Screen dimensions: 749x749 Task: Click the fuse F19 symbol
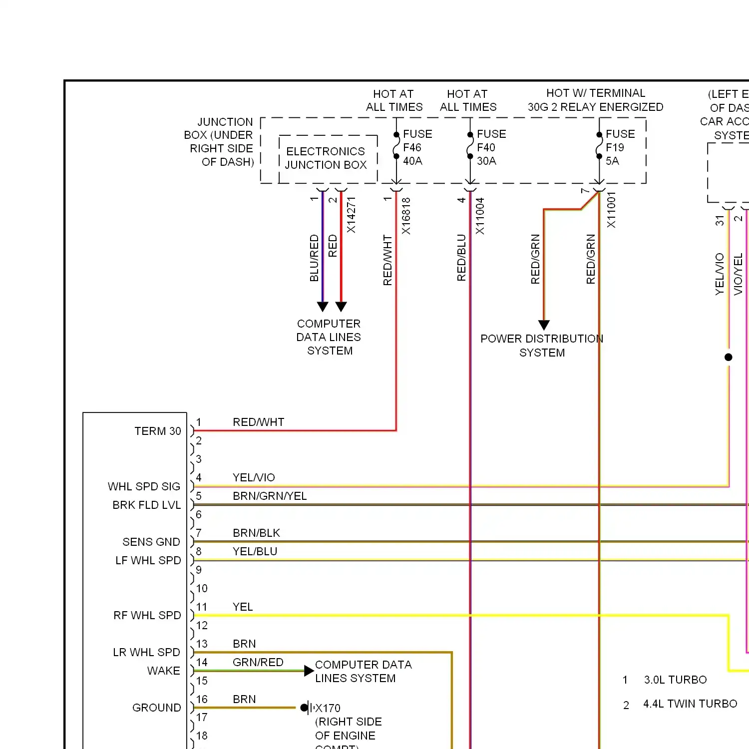point(599,145)
